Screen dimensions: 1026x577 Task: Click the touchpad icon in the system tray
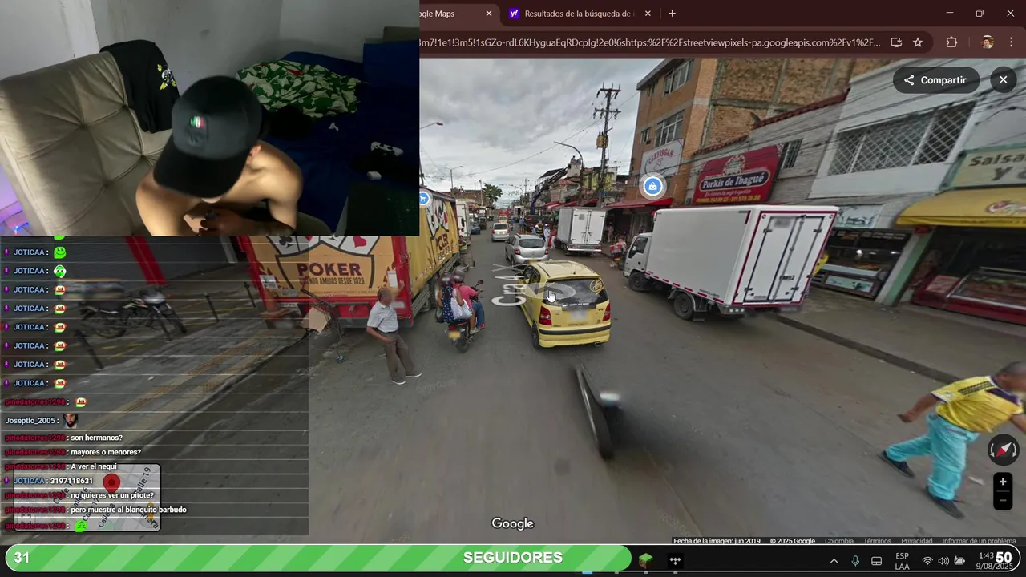coord(877,561)
